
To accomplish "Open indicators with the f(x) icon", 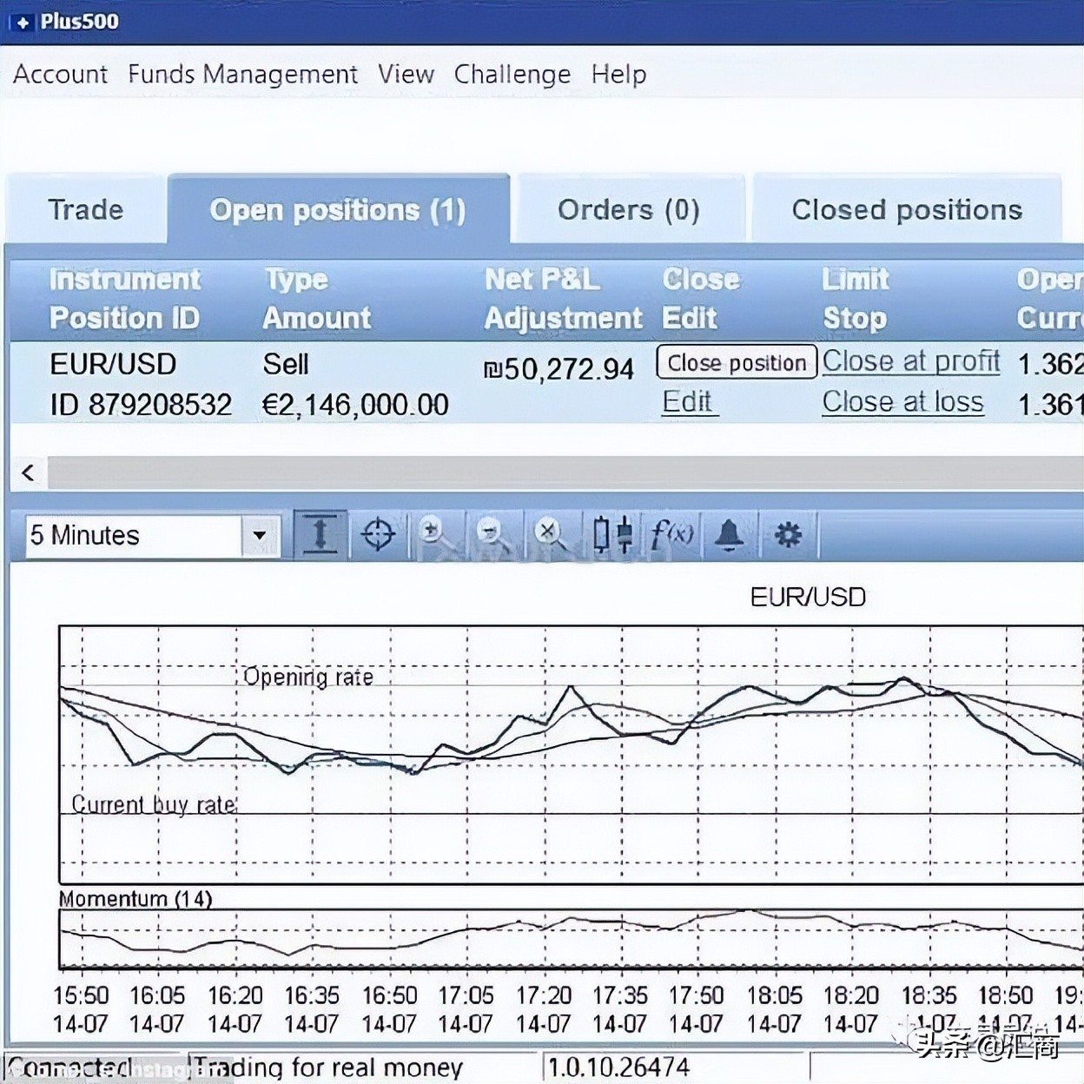I will click(x=671, y=534).
